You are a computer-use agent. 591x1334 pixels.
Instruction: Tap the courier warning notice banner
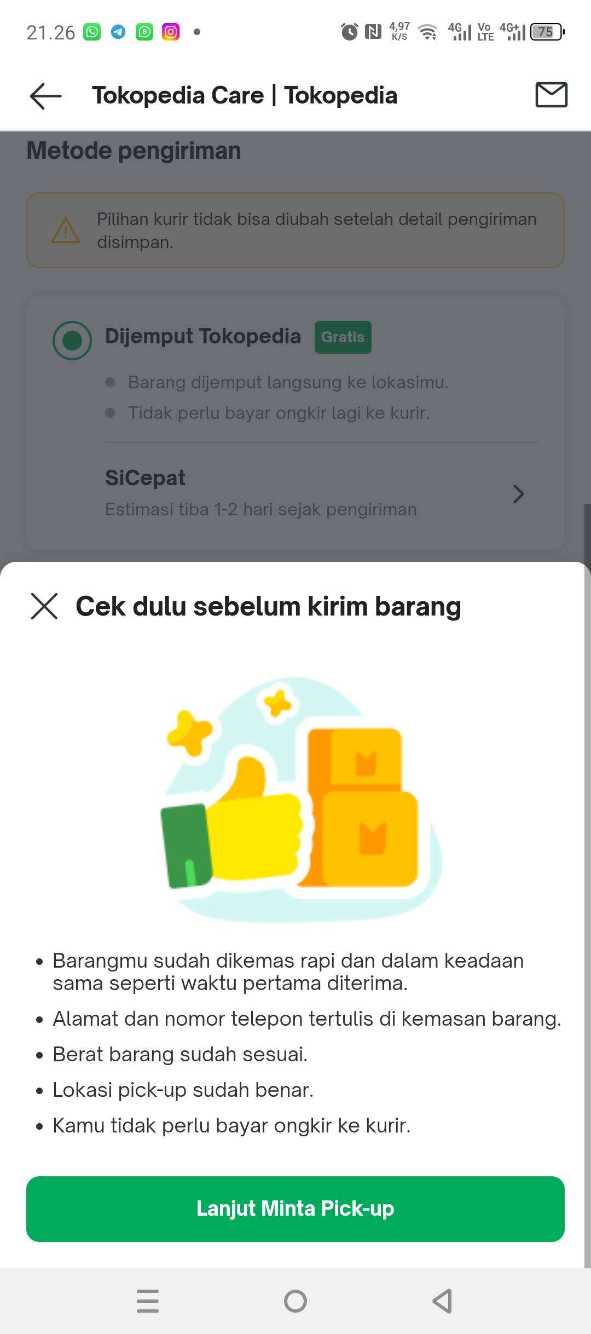pyautogui.click(x=296, y=230)
